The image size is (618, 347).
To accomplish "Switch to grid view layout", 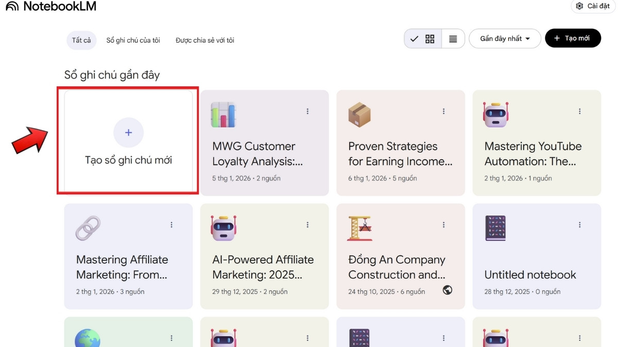I will click(430, 39).
